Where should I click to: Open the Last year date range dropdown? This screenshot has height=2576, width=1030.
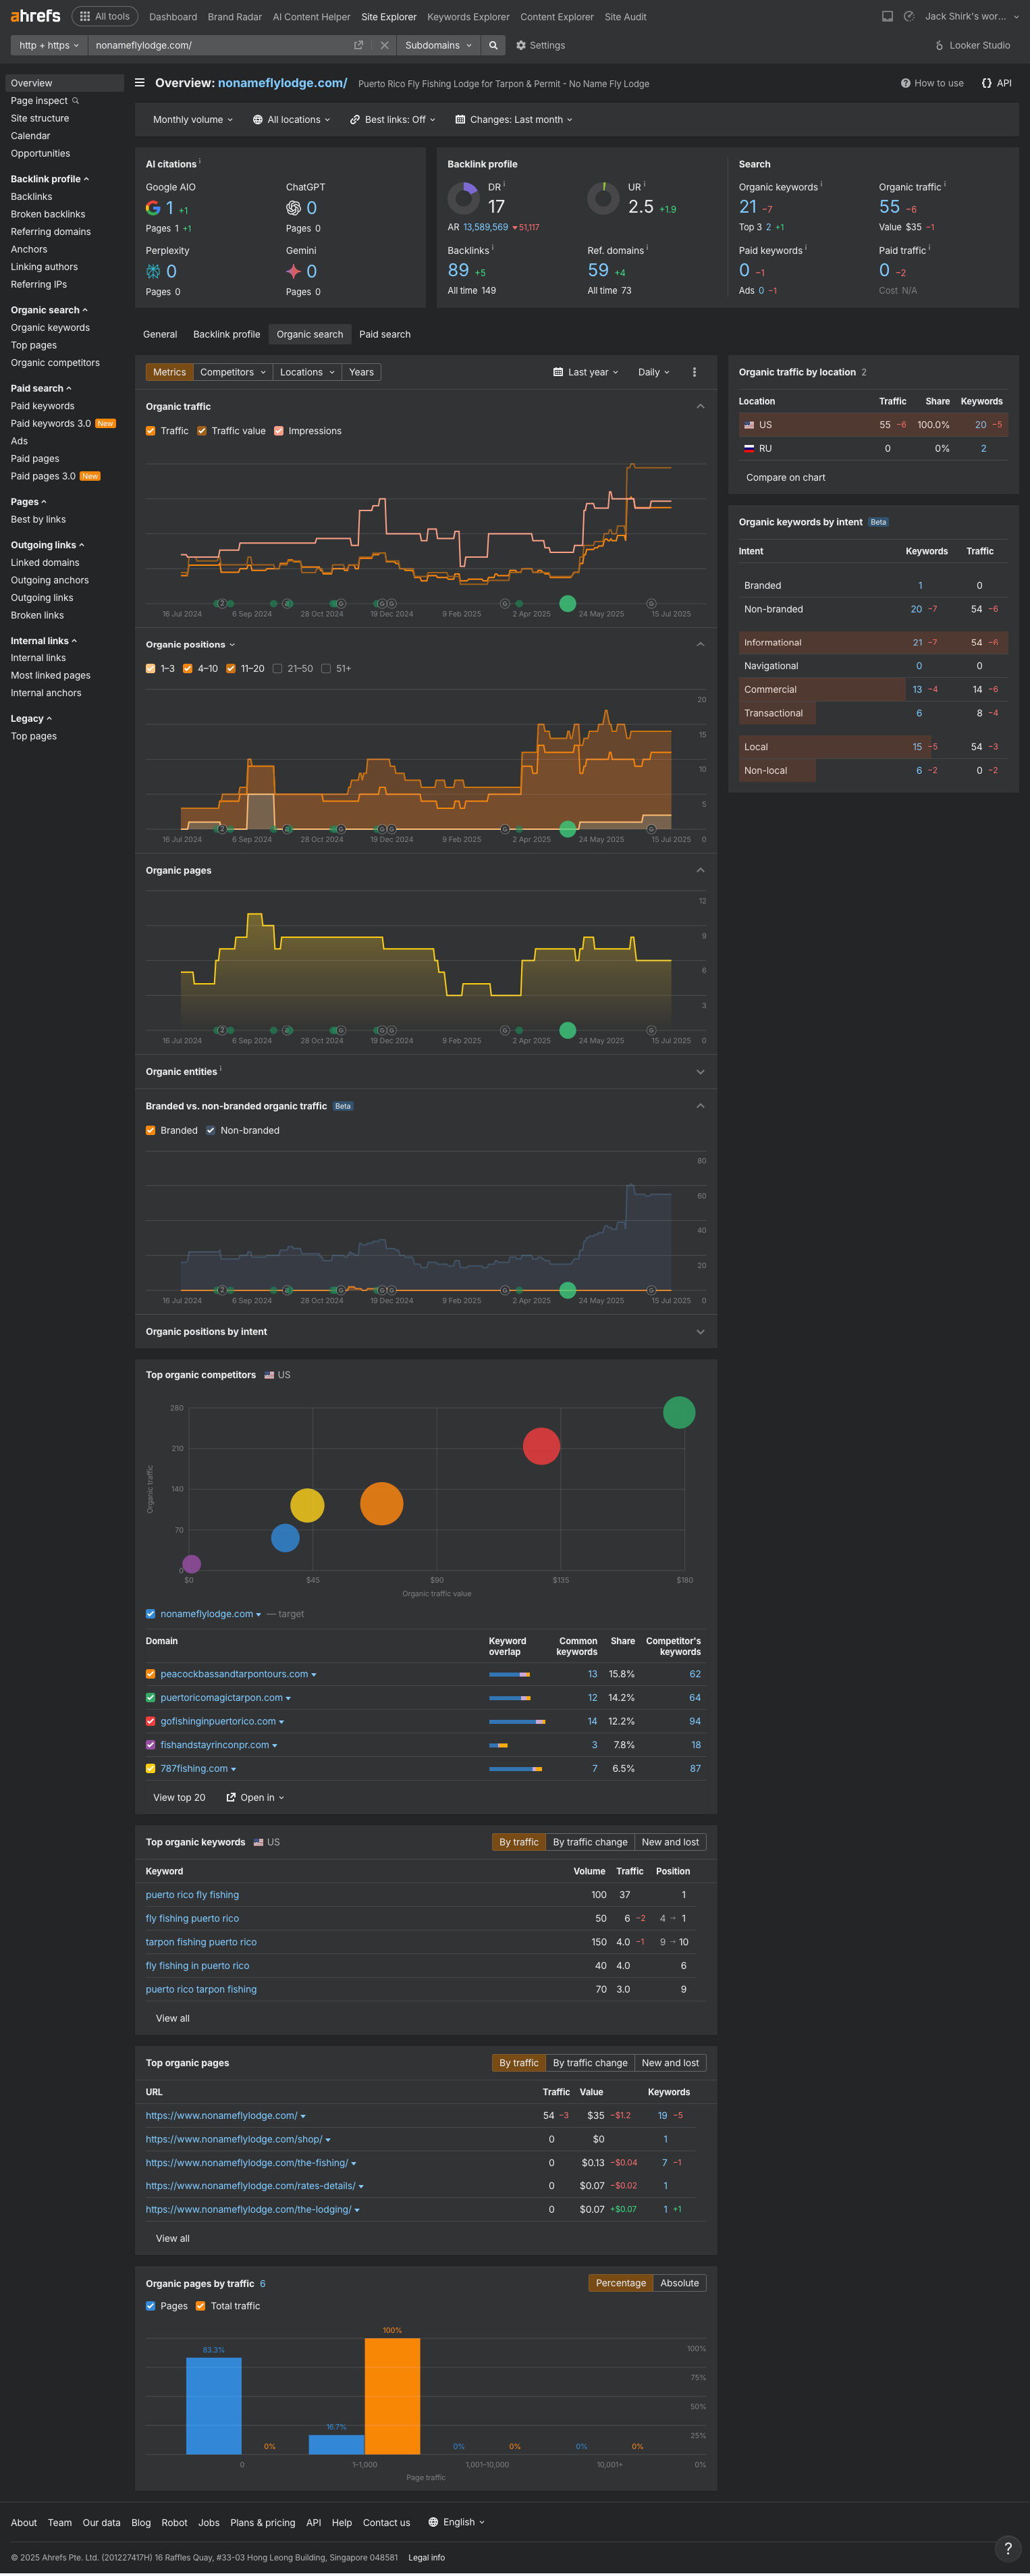(x=586, y=372)
